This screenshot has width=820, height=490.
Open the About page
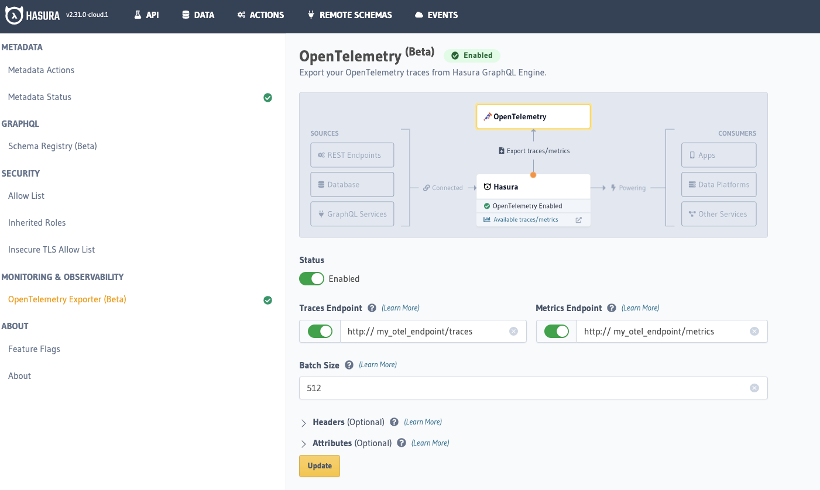pyautogui.click(x=19, y=376)
